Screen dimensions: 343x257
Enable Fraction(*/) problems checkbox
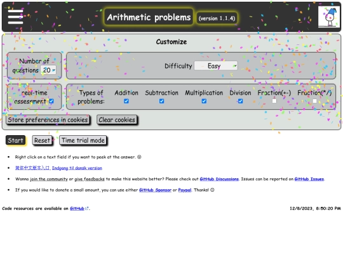pyautogui.click(x=314, y=101)
